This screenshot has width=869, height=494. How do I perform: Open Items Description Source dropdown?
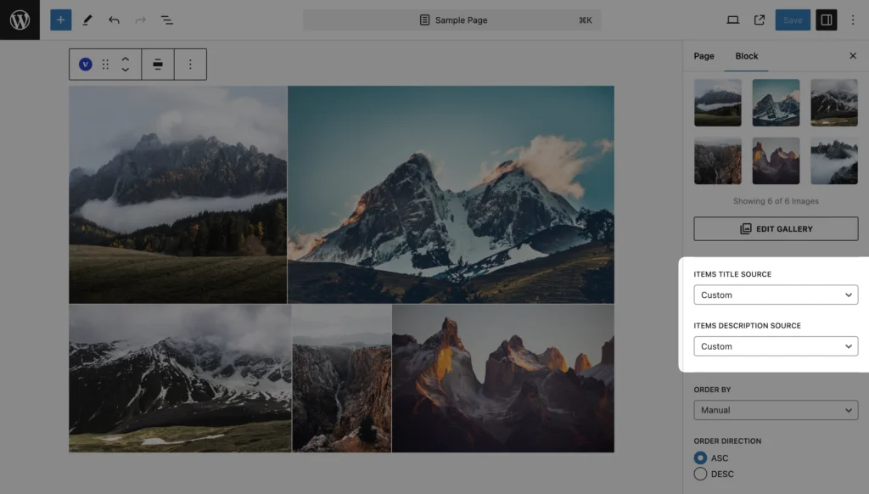(776, 346)
